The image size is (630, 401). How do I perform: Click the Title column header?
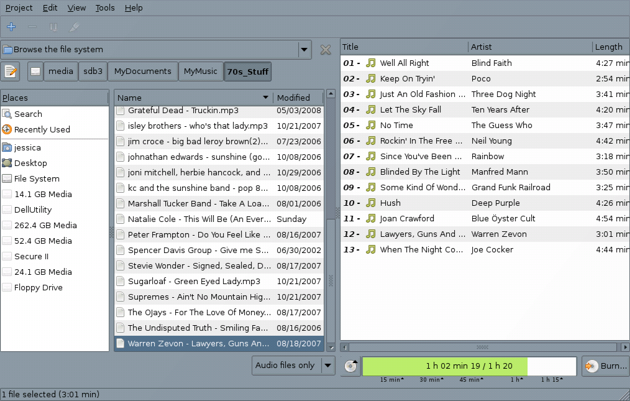404,47
